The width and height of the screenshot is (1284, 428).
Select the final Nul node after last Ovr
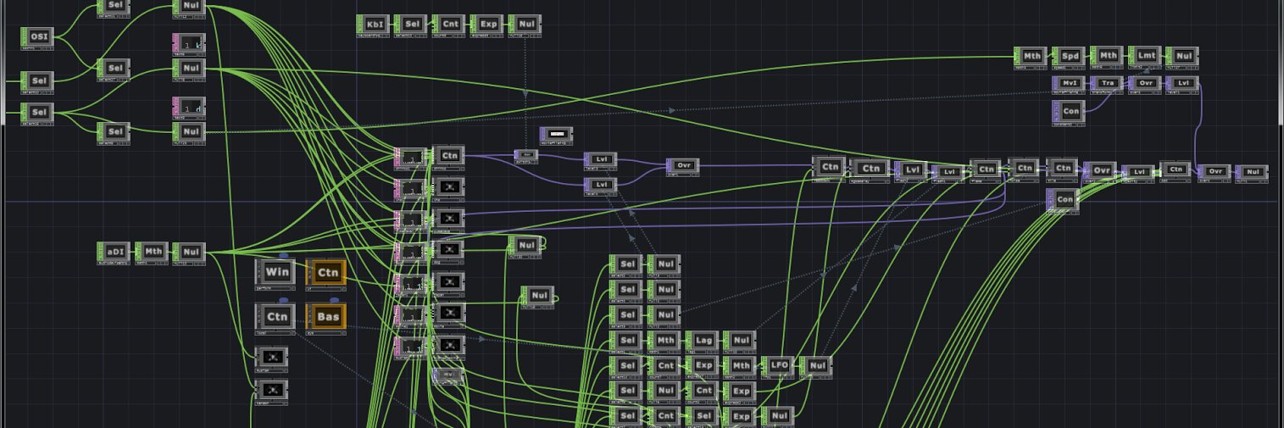pyautogui.click(x=1252, y=172)
